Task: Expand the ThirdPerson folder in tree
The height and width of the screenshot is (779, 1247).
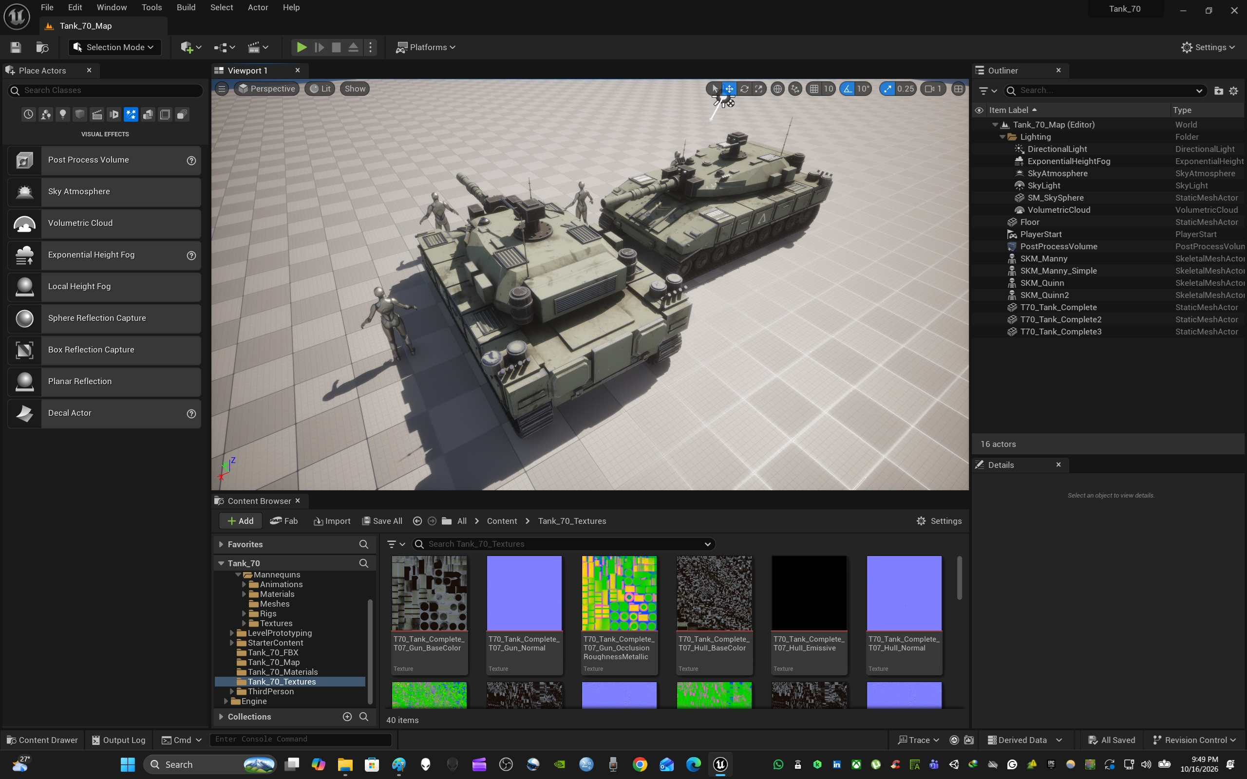Action: click(232, 691)
